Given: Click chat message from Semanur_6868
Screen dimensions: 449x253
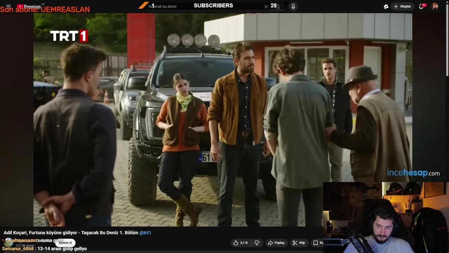Looking at the screenshot, I should point(44,249).
